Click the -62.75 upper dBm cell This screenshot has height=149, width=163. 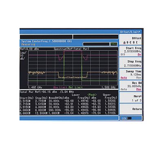click(x=96, y=104)
